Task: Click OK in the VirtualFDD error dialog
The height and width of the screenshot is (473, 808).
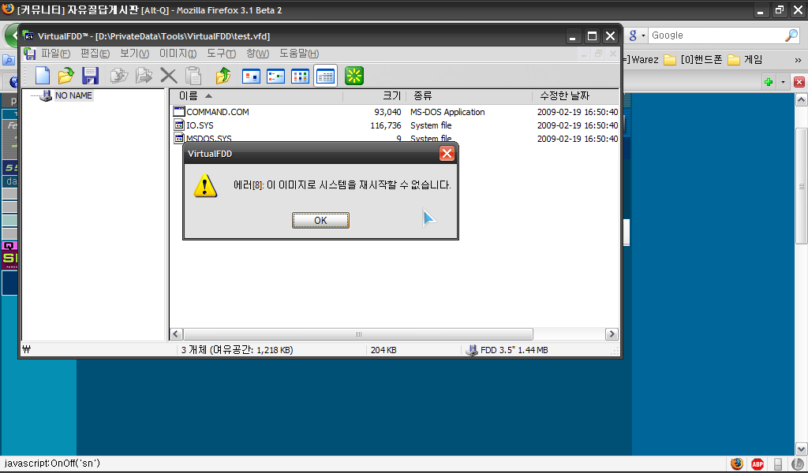Action: (320, 220)
